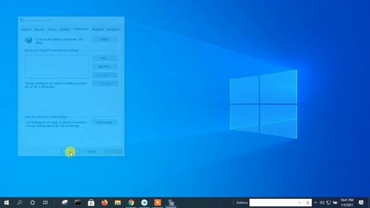Open the Action Center notifications icon

click(x=361, y=203)
